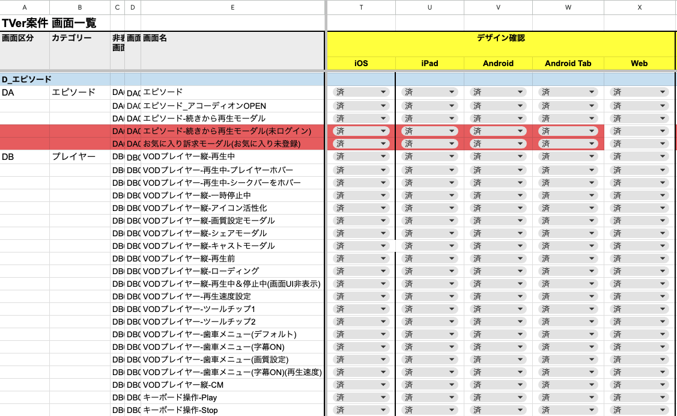The width and height of the screenshot is (677, 416).
Task: Click the エピソード_アコーディオンOPEN name cell
Action: (x=232, y=105)
